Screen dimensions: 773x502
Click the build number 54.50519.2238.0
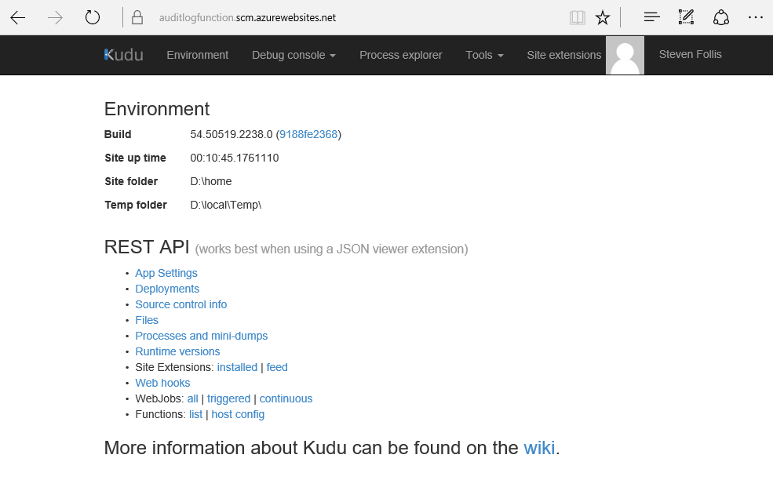click(x=232, y=134)
